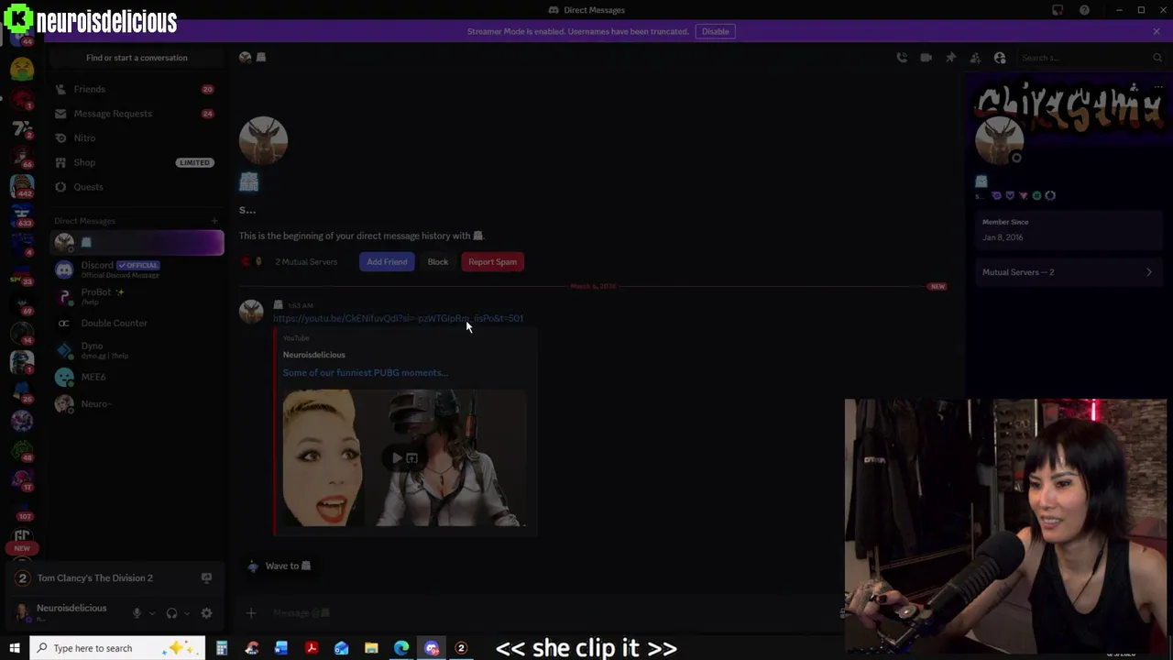
Task: Start a voice call in Discord header
Action: [x=902, y=58]
